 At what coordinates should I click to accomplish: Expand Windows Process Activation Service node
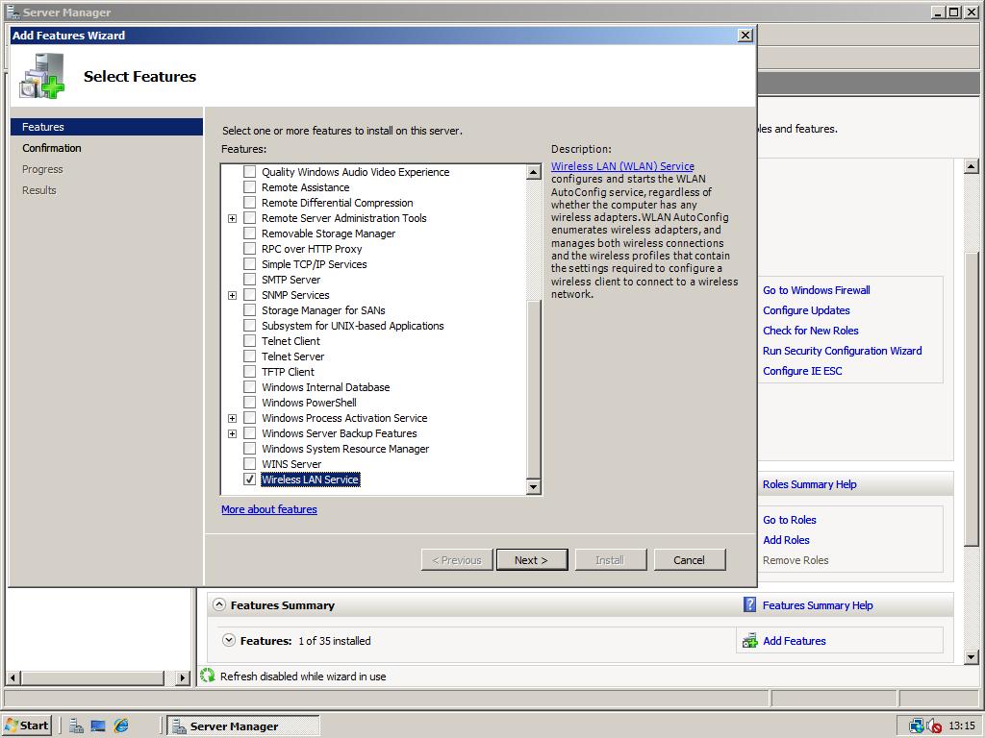(233, 418)
